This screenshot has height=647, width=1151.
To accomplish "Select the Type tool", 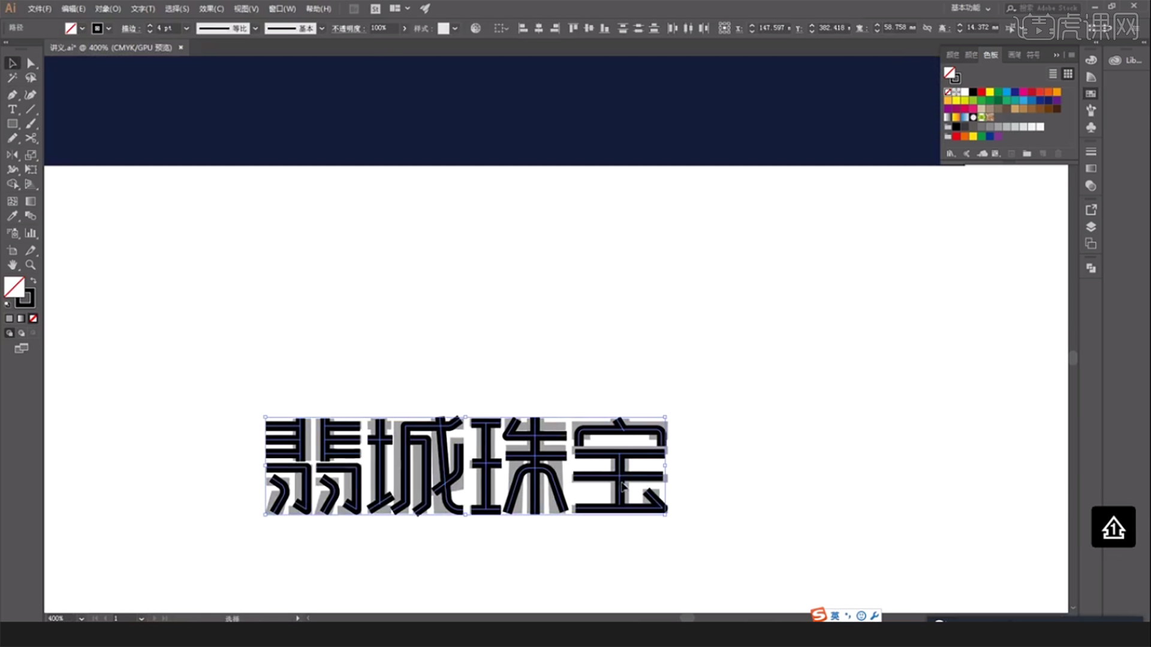I will click(12, 110).
